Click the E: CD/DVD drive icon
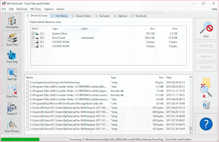This screenshot has width=219, height=142. click(37, 42)
